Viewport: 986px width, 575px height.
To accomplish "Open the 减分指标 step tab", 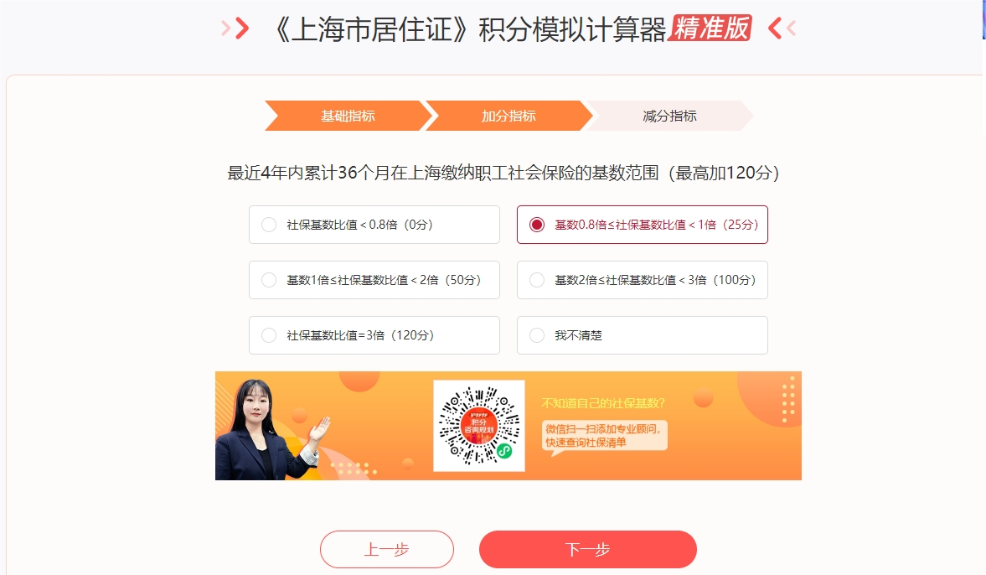I will point(669,116).
